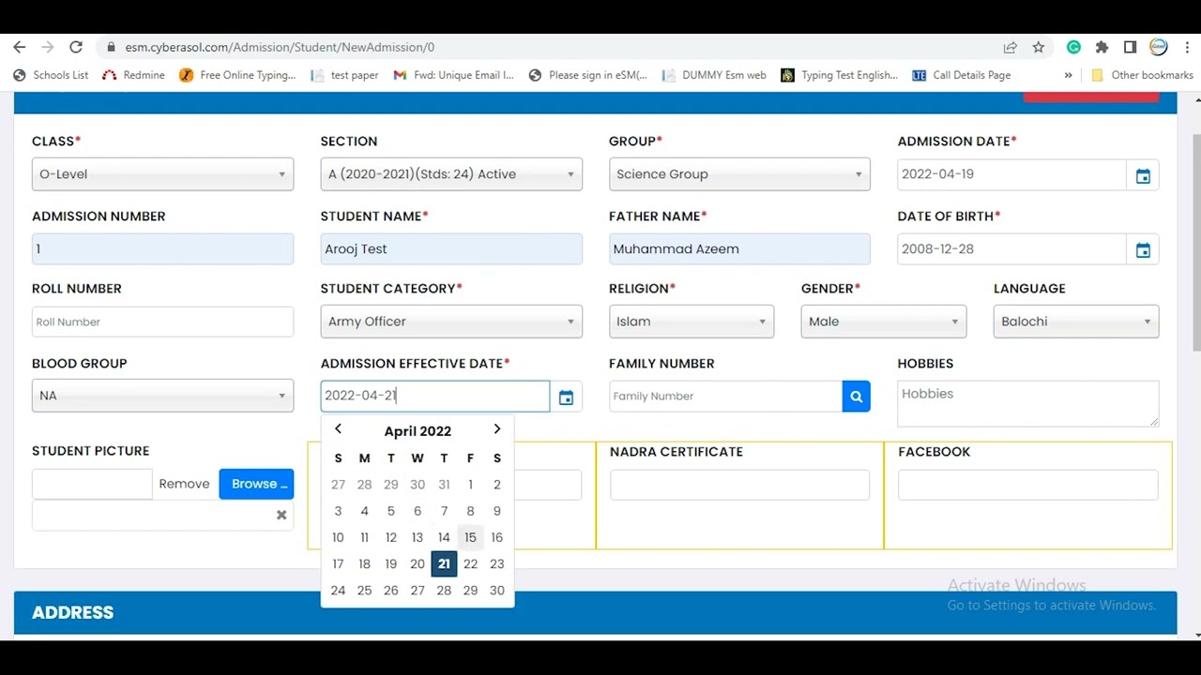
Task: Click the NADRA Certificate field
Action: click(x=739, y=485)
